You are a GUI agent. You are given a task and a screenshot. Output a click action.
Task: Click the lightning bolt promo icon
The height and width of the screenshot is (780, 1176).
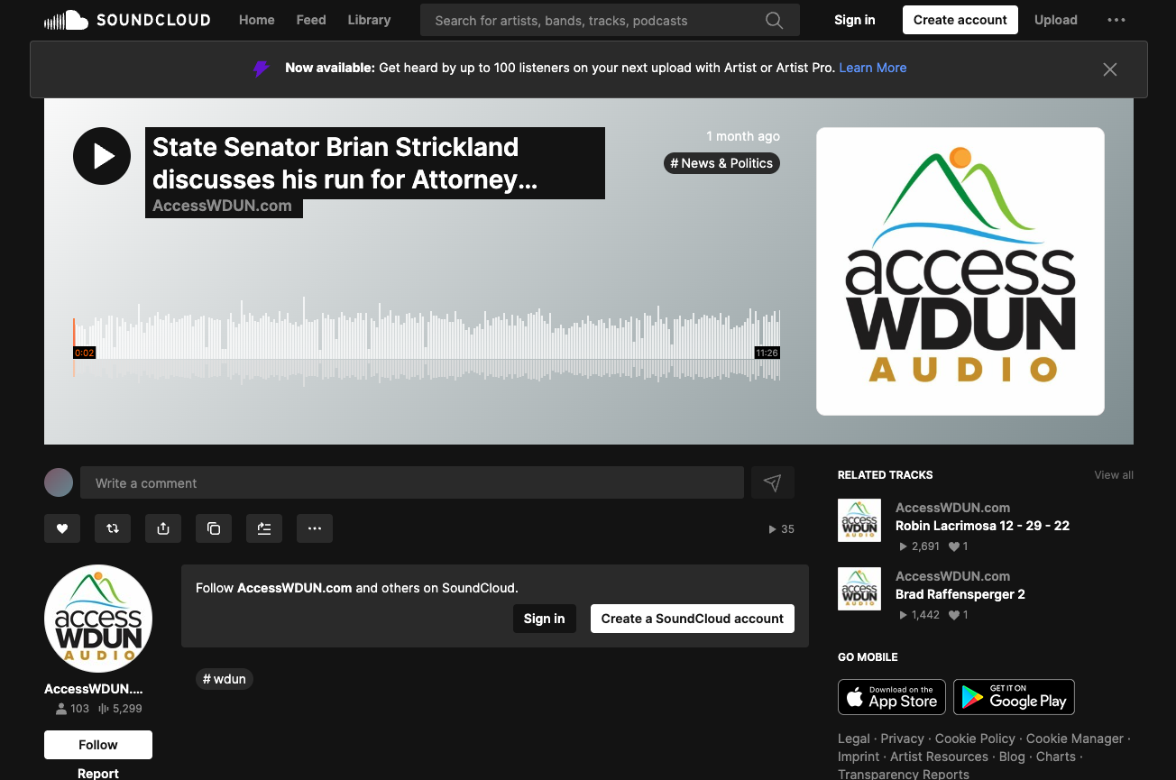[262, 69]
